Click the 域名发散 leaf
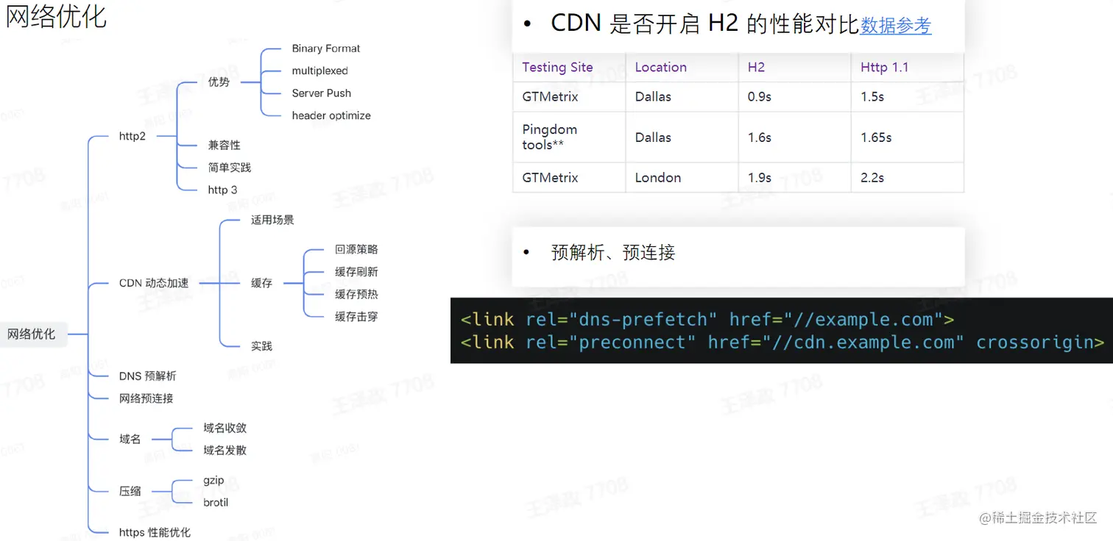The width and height of the screenshot is (1113, 541). point(225,450)
